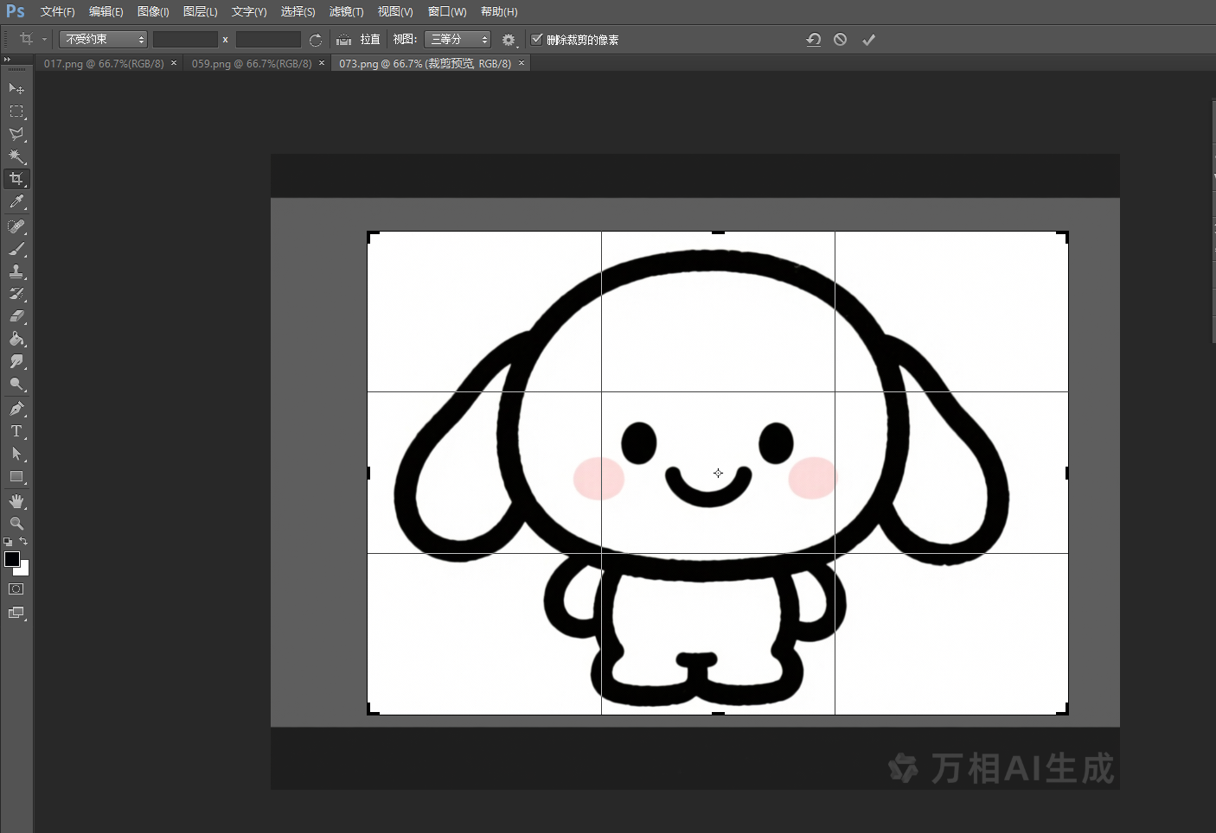The image size is (1216, 833).
Task: Open the 编辑(E) menu
Action: (106, 11)
